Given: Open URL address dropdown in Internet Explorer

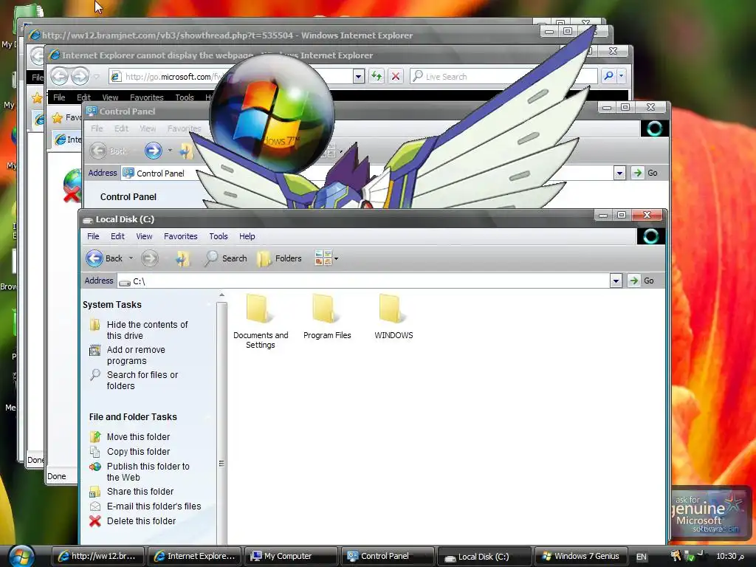Looking at the screenshot, I should (358, 76).
